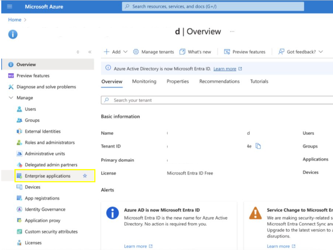Click the Groups stat label
This screenshot has width=333, height=250.
click(x=310, y=146)
